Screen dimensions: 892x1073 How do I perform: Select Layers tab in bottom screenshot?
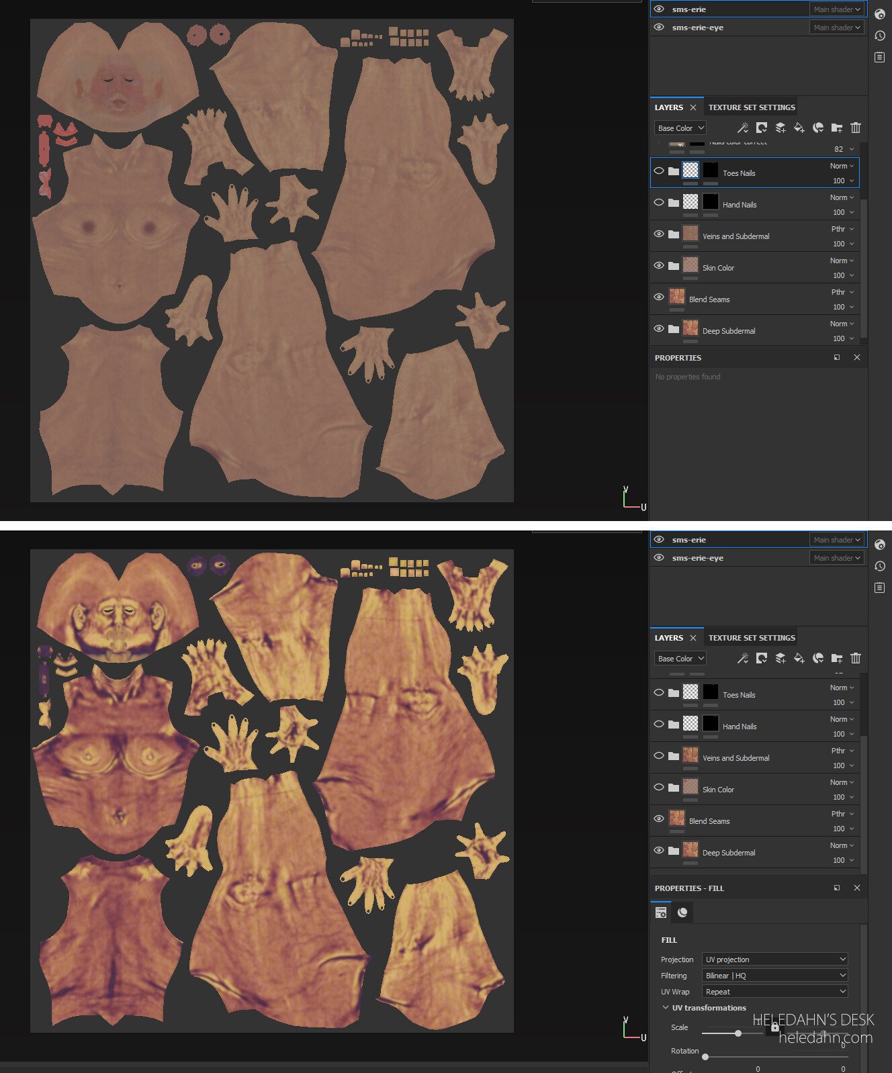pyautogui.click(x=669, y=638)
